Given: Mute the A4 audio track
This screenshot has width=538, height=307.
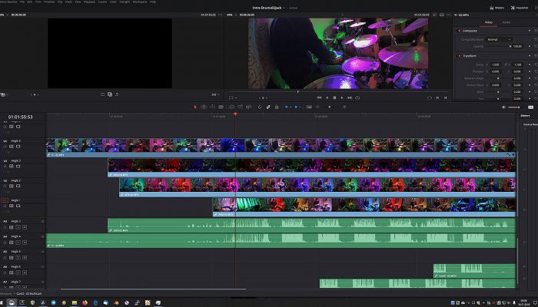Looking at the screenshot, I should [x=25, y=243].
